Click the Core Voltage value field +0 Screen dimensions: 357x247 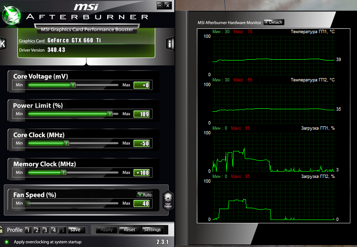(142, 85)
